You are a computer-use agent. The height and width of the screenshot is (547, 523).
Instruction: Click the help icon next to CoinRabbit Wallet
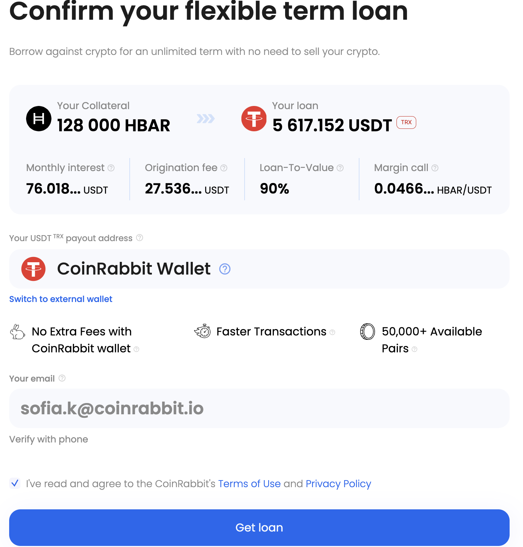click(x=224, y=269)
